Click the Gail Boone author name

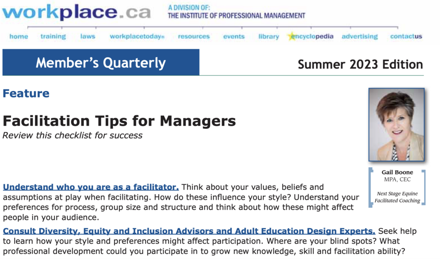[x=397, y=173]
